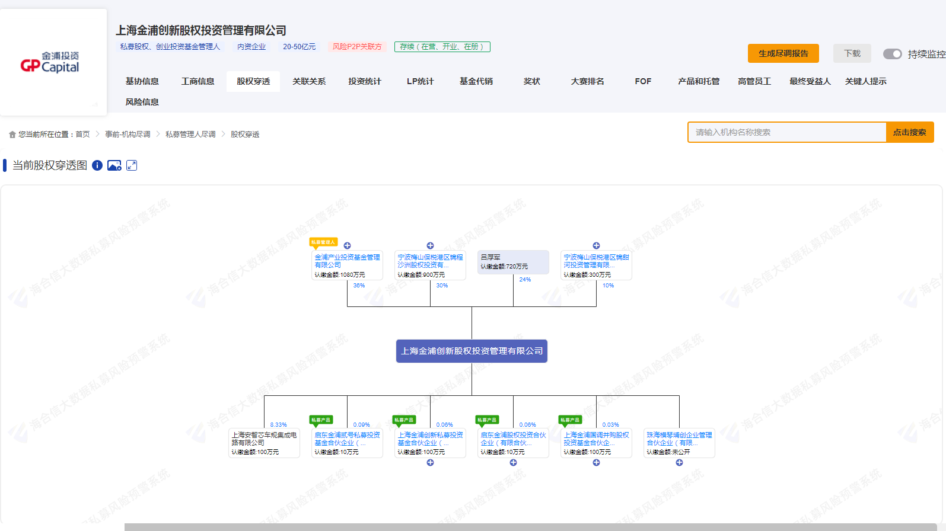Expand the 珠海横琴埔创企业管理 investment node
The width and height of the screenshot is (946, 531).
point(680,463)
